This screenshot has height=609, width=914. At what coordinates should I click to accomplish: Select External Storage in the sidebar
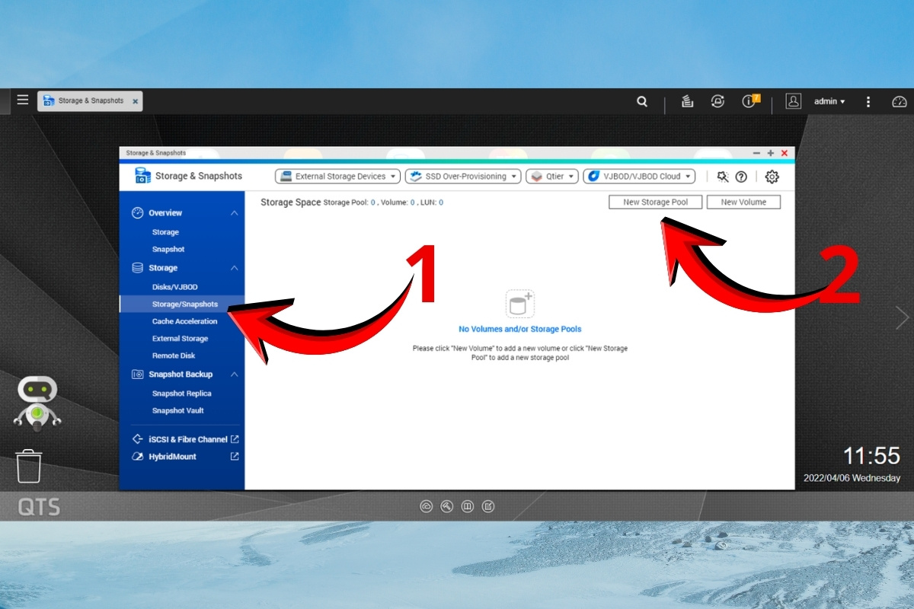pos(180,339)
